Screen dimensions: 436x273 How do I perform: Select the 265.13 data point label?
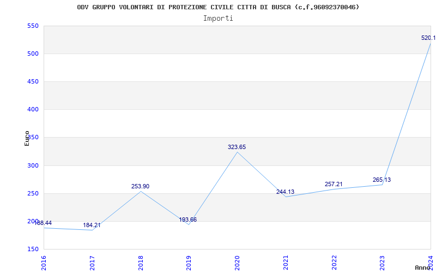381,180
